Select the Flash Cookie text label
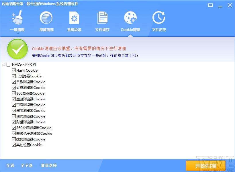 point(27,70)
